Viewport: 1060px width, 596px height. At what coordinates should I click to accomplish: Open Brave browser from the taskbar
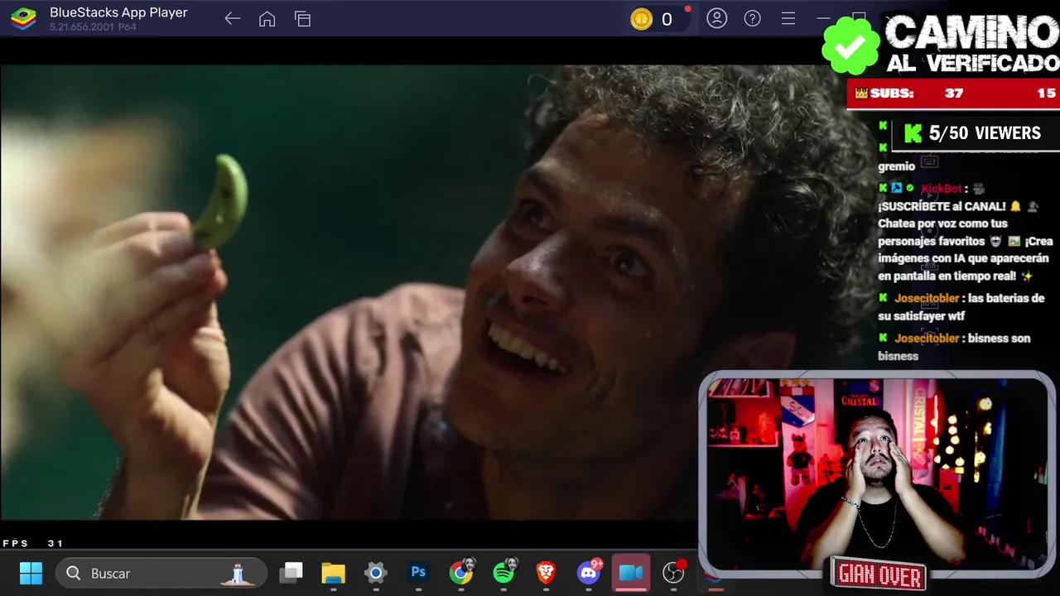click(546, 573)
